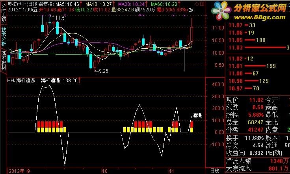Click the MA10: 10.27 indicator label
Screen dimensions: 290x174
coord(99,4)
